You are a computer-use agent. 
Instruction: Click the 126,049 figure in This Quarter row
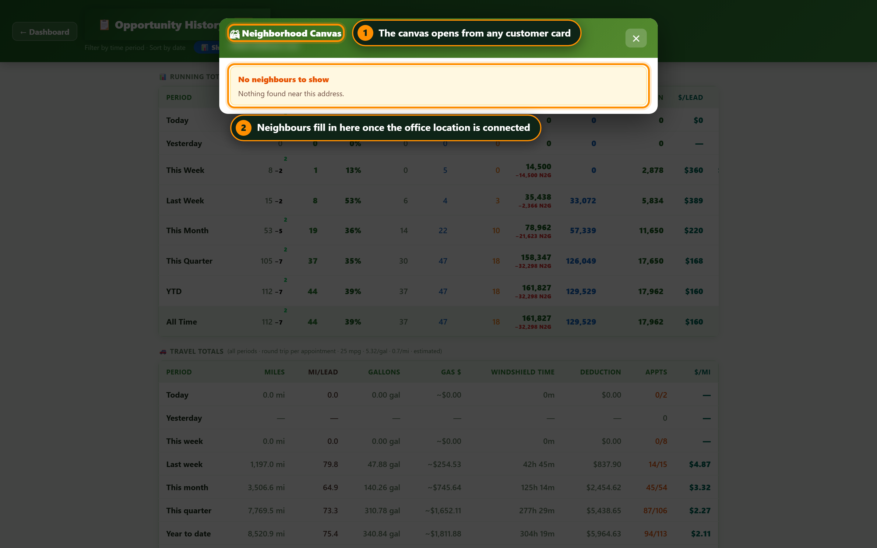tap(581, 261)
